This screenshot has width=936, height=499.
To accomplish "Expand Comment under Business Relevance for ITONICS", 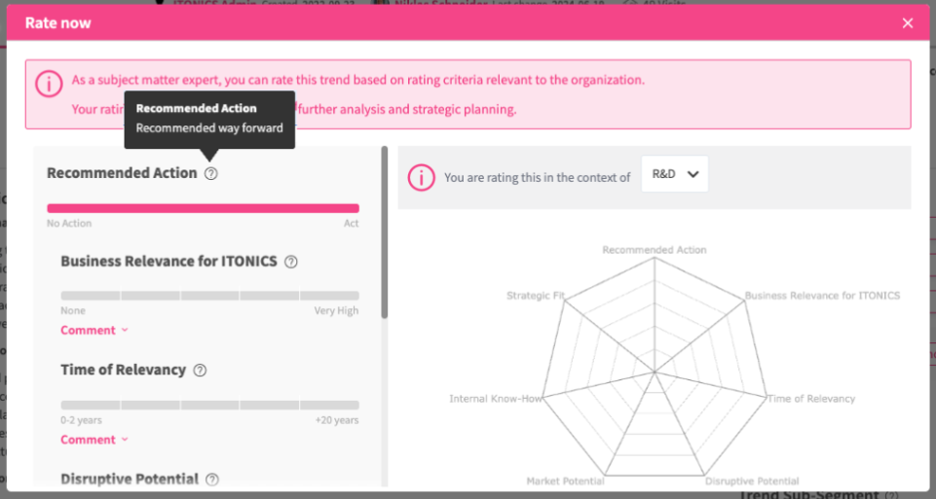I will (94, 331).
